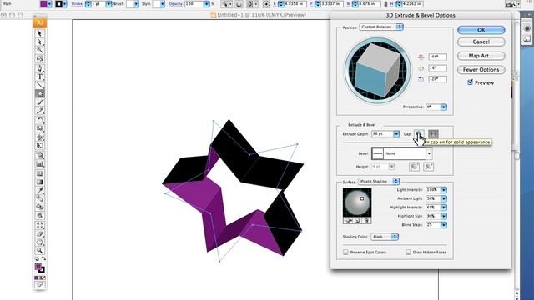This screenshot has height=300, width=534.
Task: Select the Type tool
Action: point(39,77)
